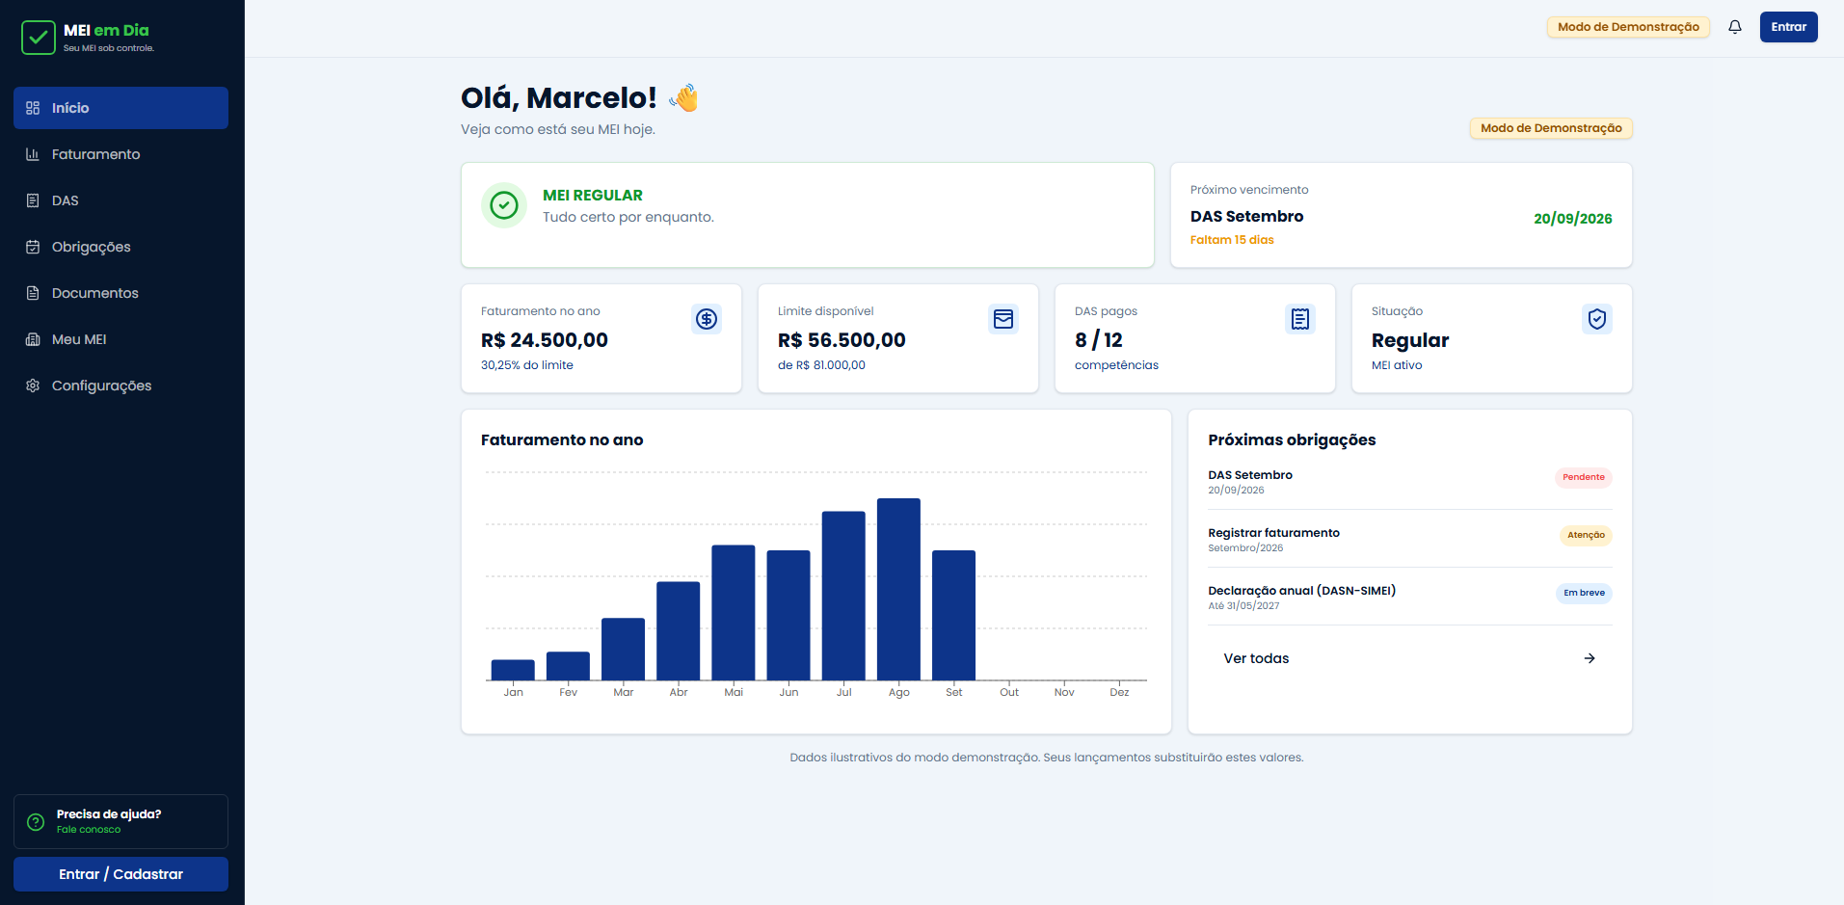
Task: Click the dollar coin icon on Faturamento card
Action: [x=707, y=319]
